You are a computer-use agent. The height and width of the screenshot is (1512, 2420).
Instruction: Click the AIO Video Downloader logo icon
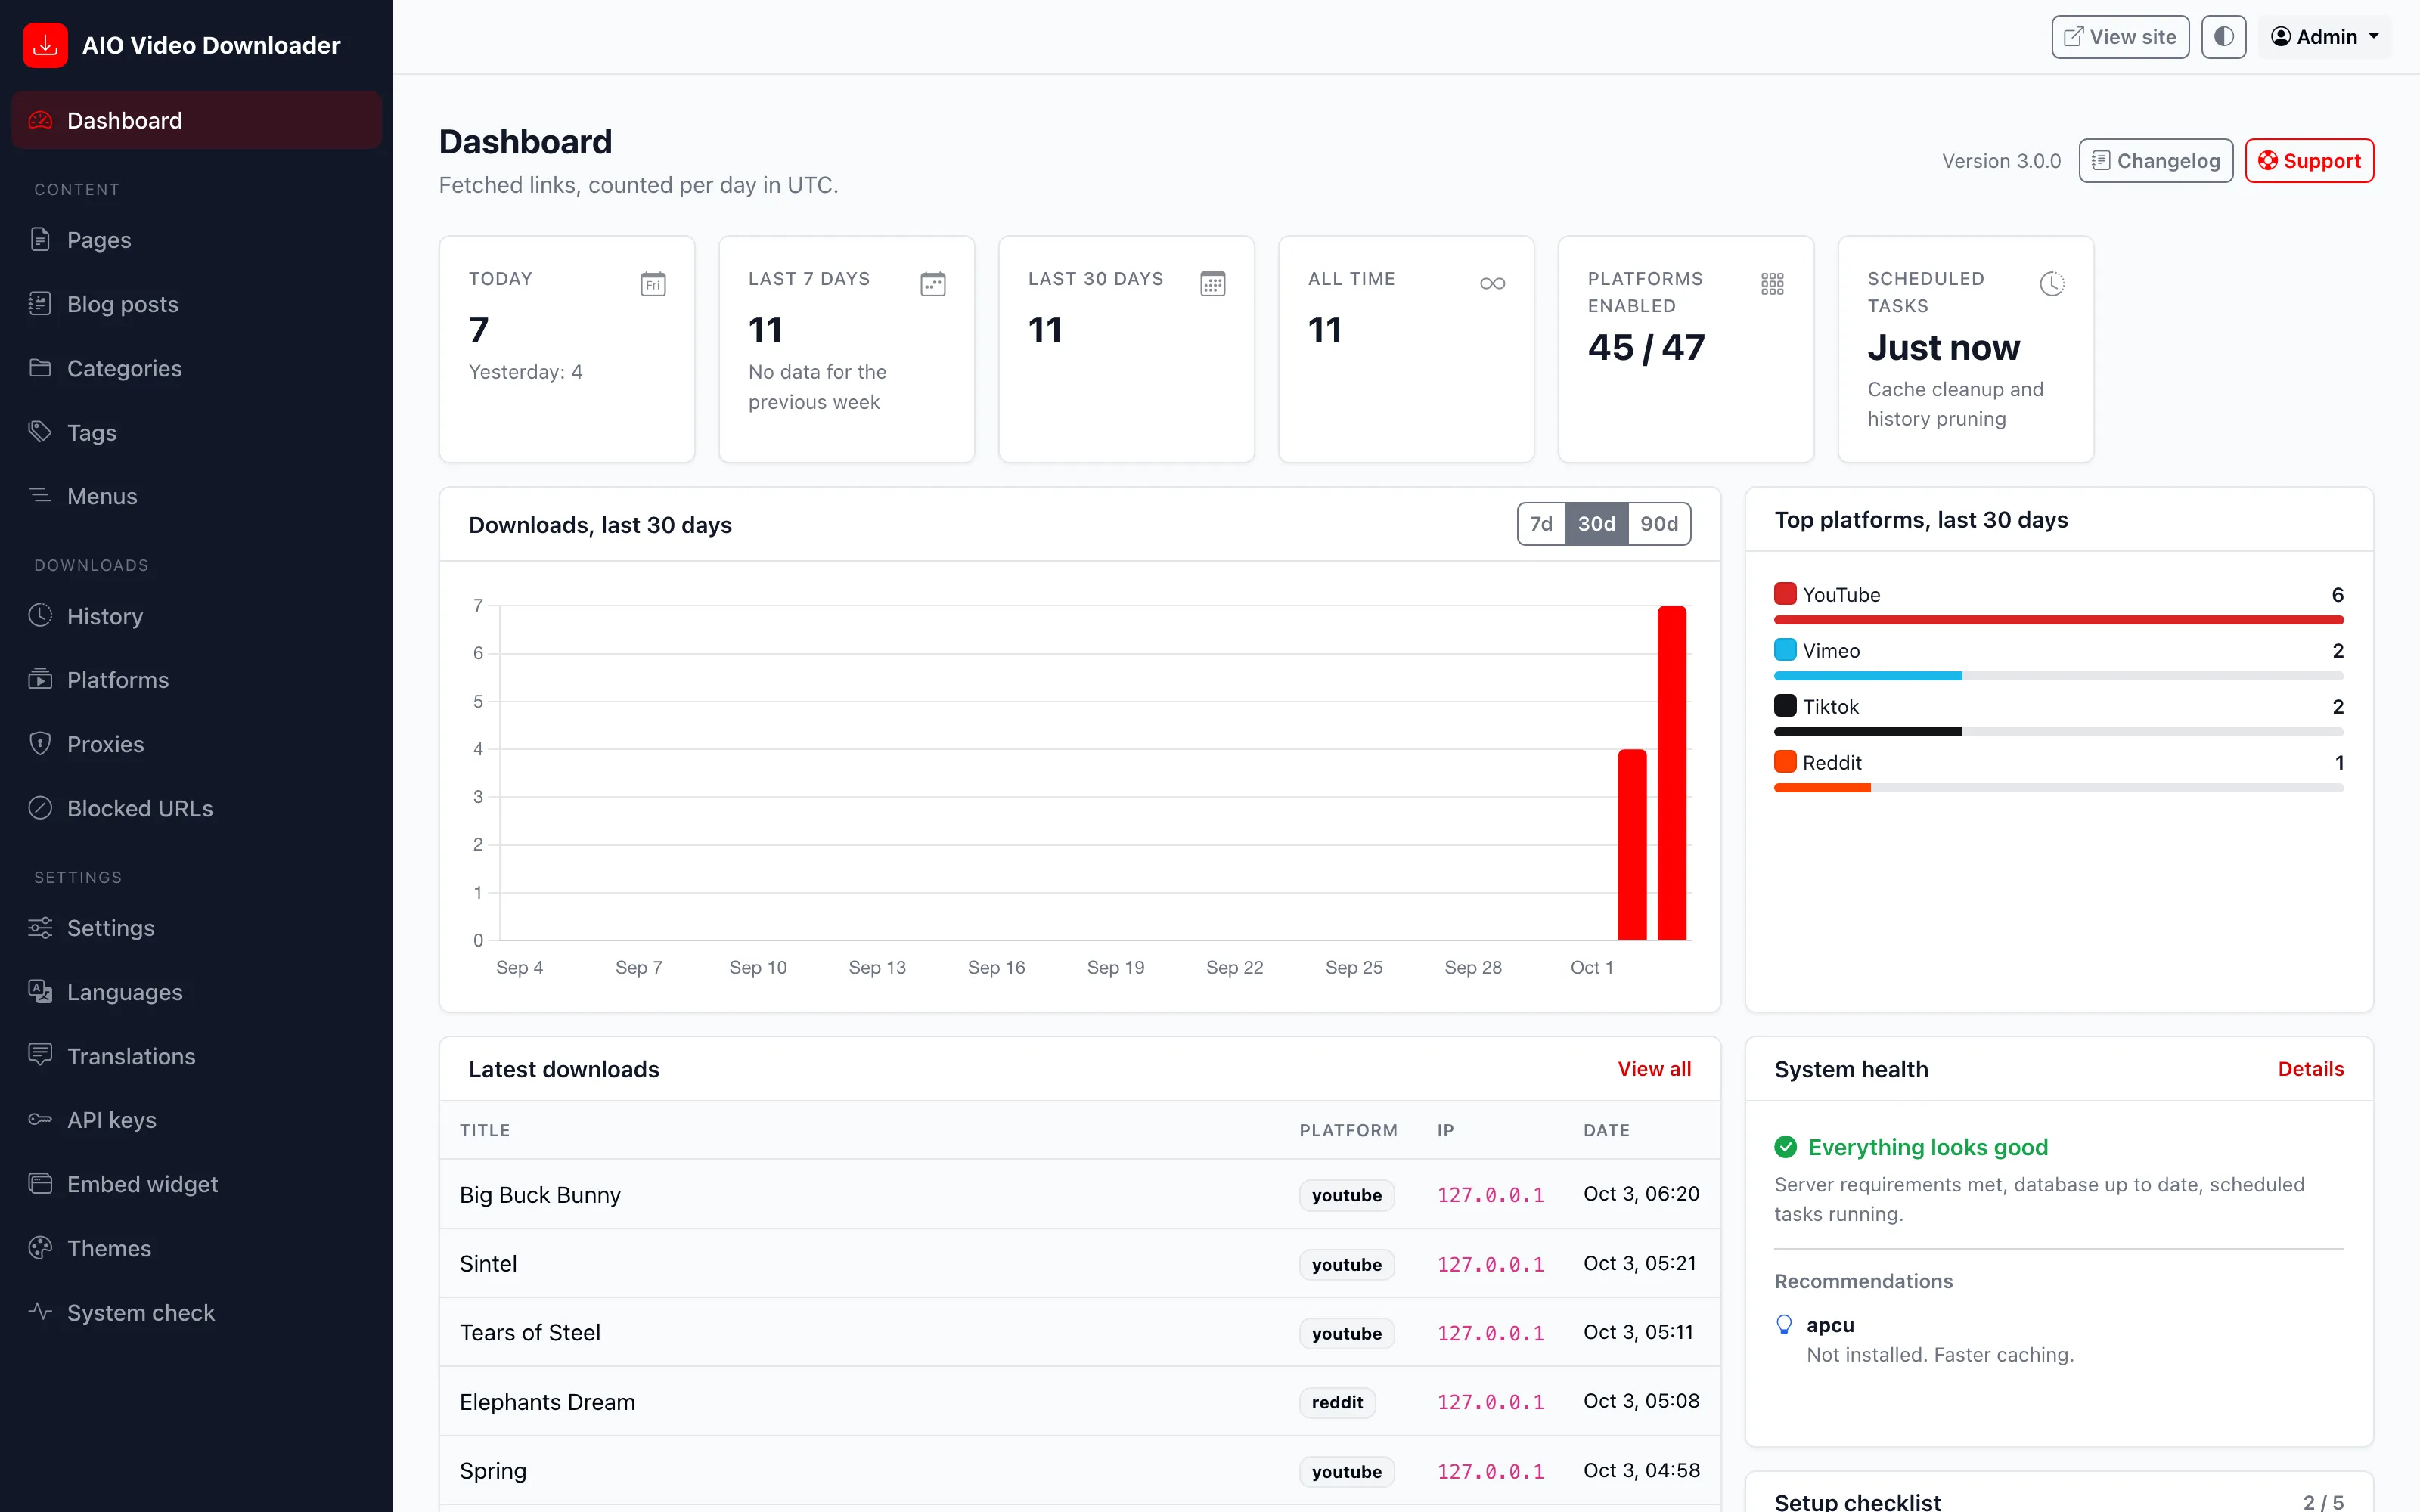pos(45,45)
